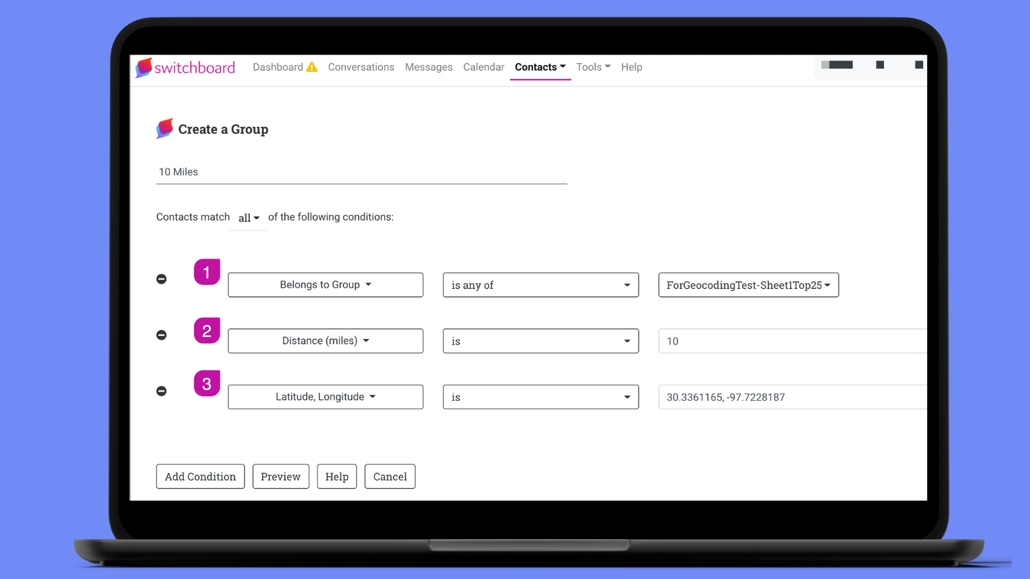Open the Tools menu in the navbar
Screen dimensions: 1030x579
592,67
